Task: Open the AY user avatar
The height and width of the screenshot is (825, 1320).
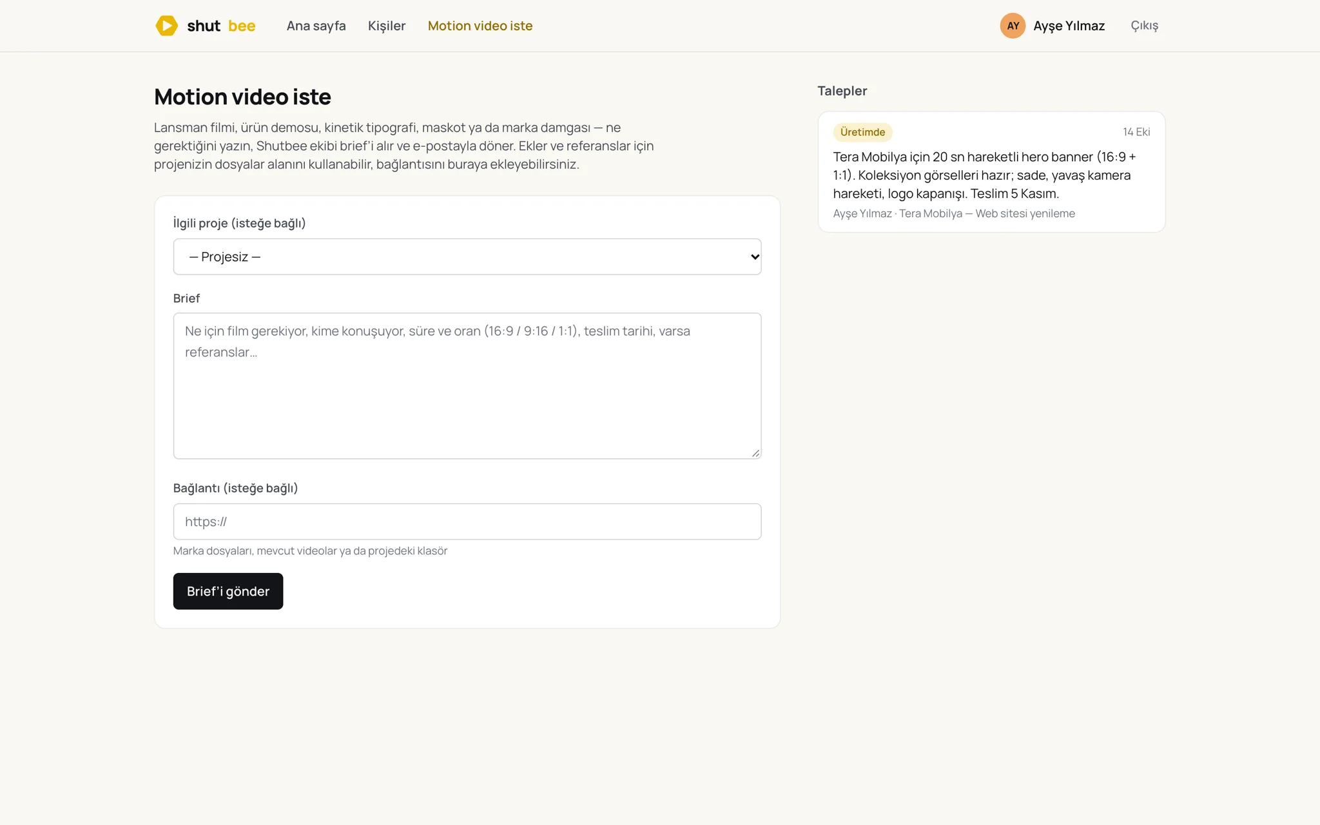Action: tap(1013, 26)
